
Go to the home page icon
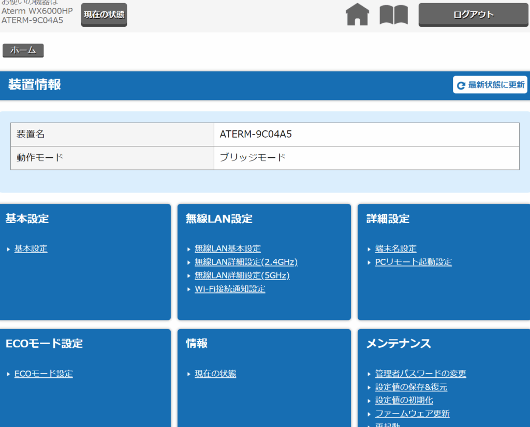tap(357, 14)
